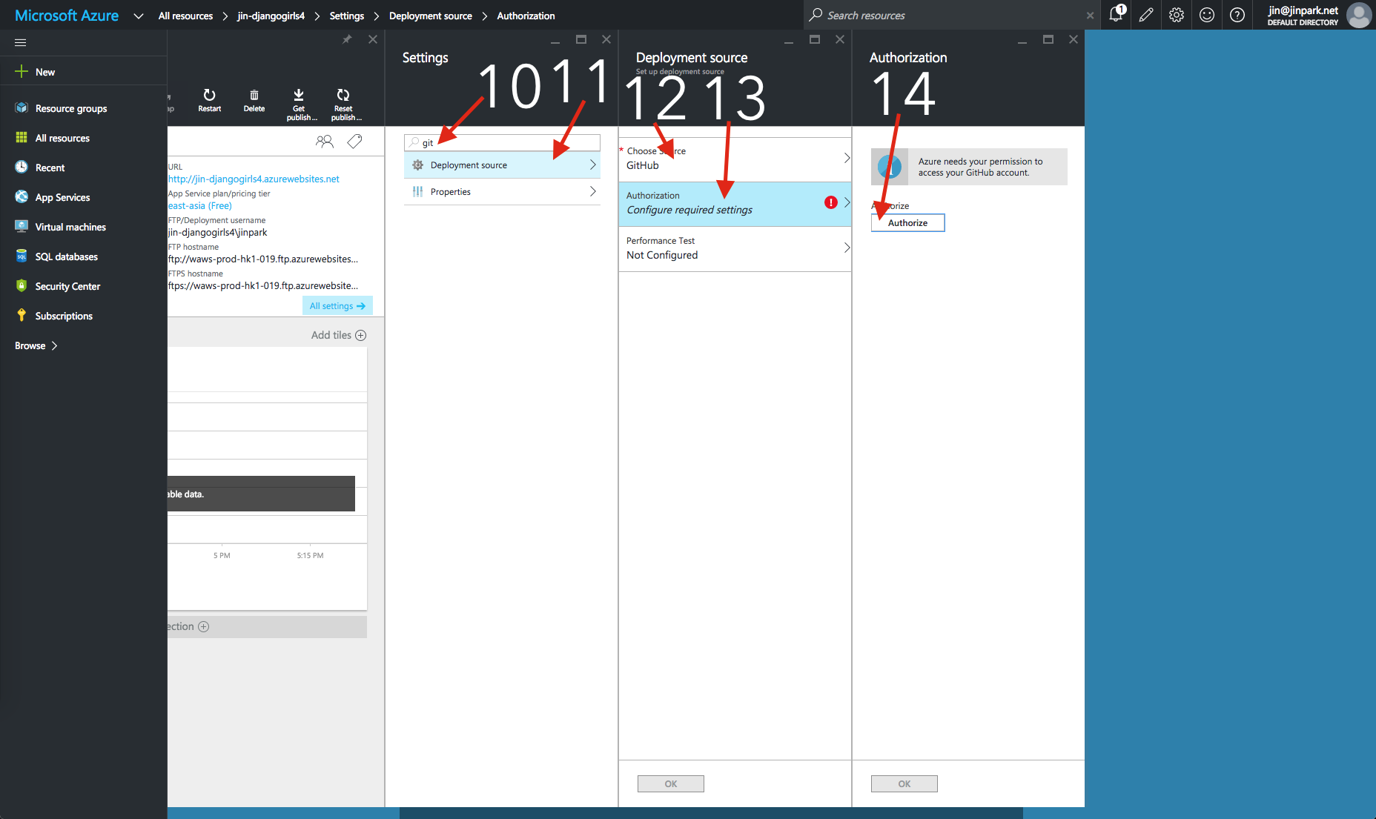Open App Services in sidebar
The image size is (1376, 819).
[x=62, y=197]
